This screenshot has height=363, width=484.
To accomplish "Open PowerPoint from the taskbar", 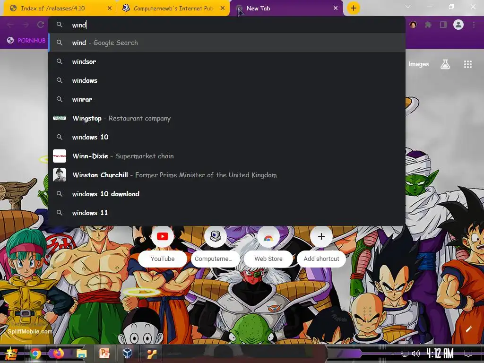I will [x=104, y=353].
